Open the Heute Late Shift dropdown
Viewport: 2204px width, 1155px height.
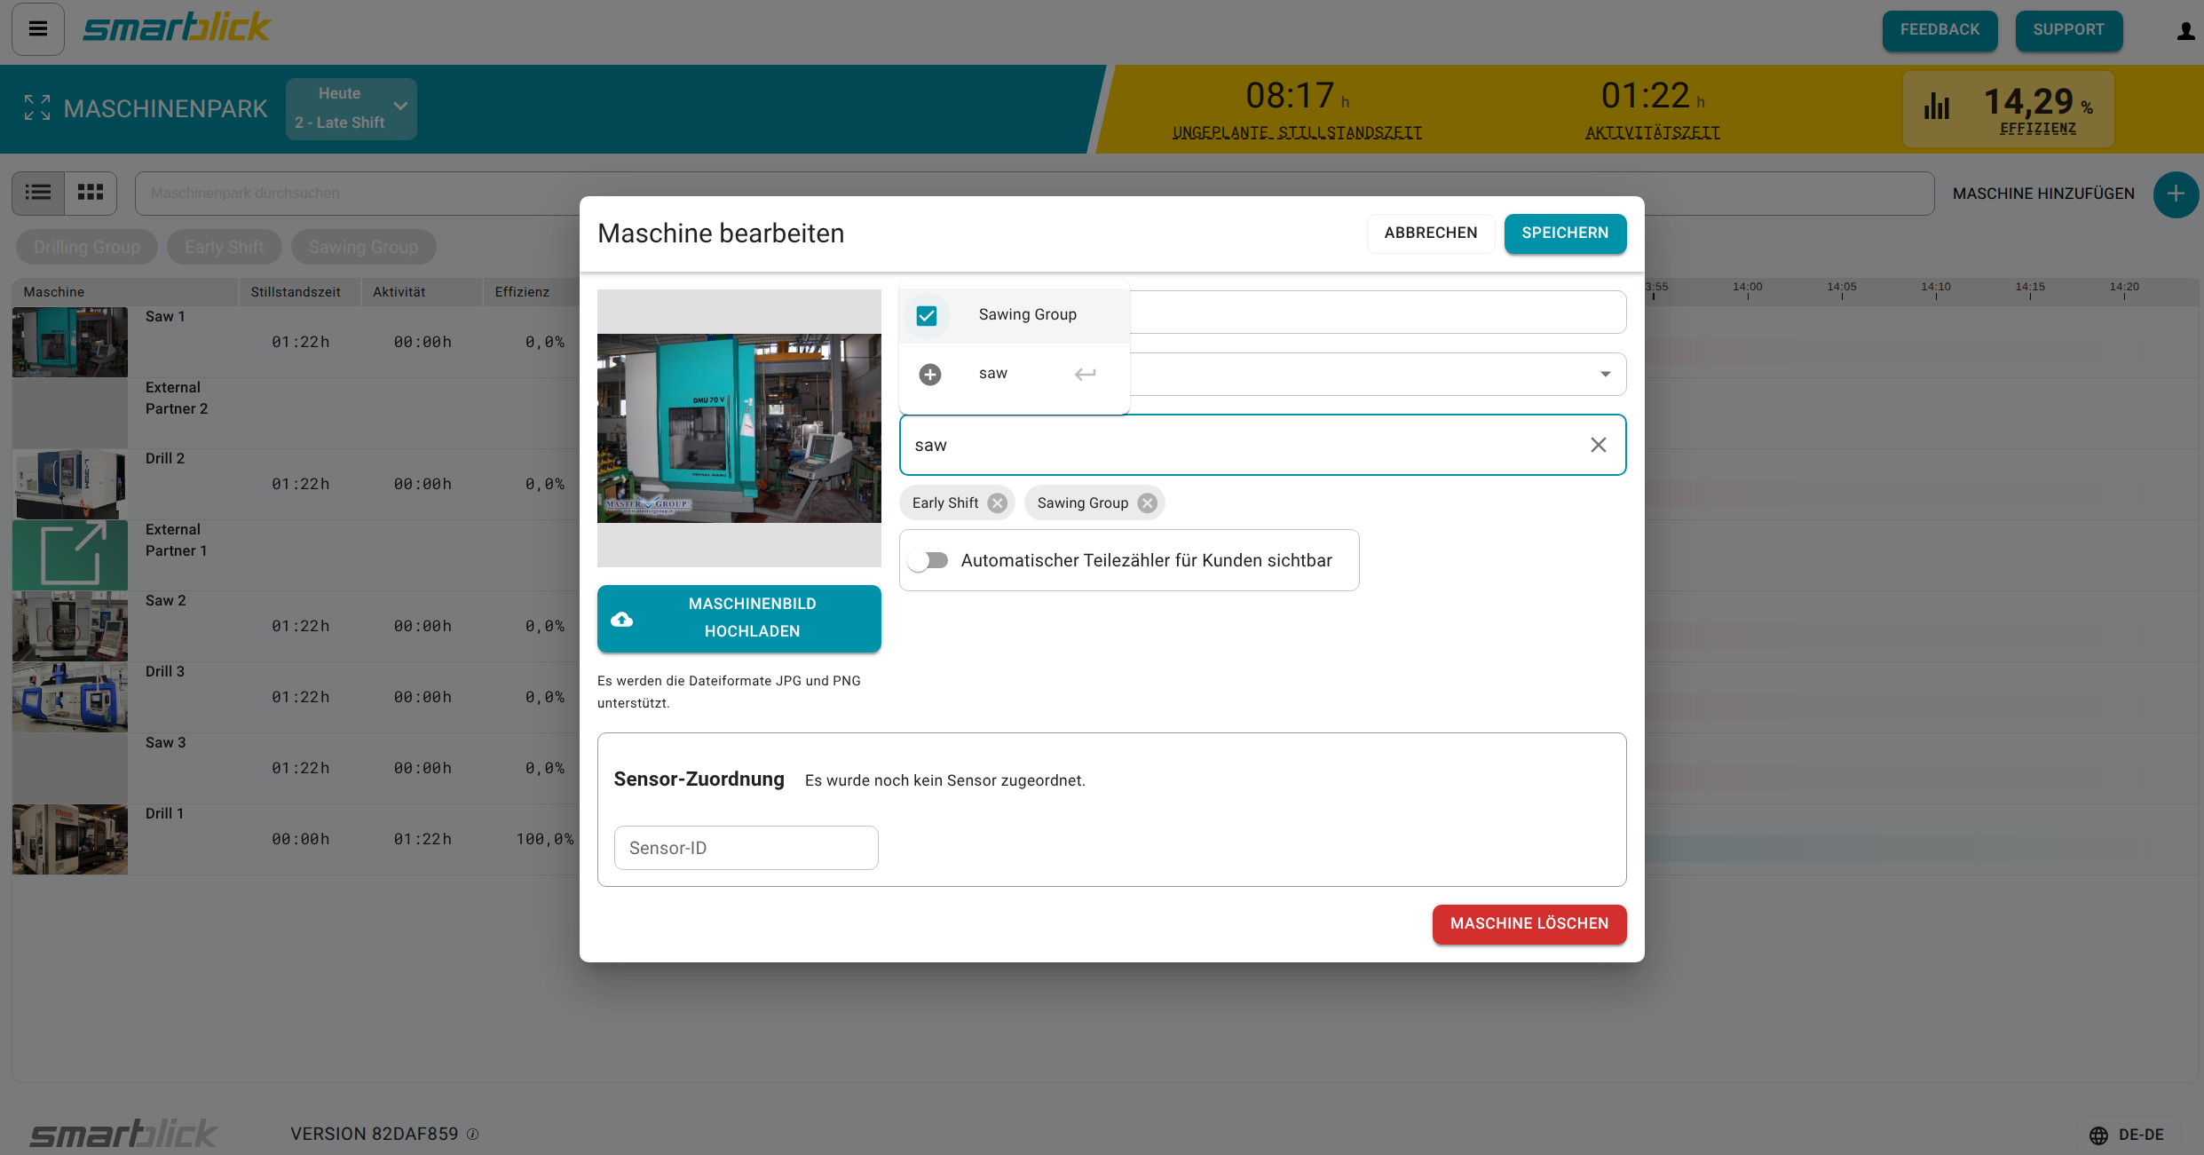point(351,108)
